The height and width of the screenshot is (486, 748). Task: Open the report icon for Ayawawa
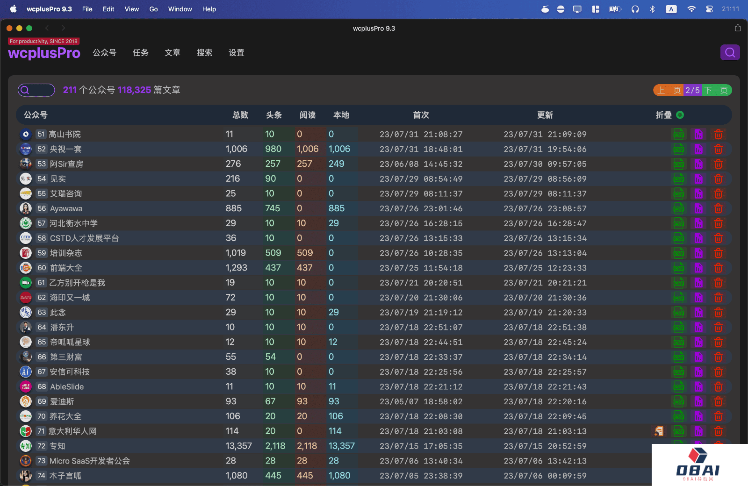point(698,208)
